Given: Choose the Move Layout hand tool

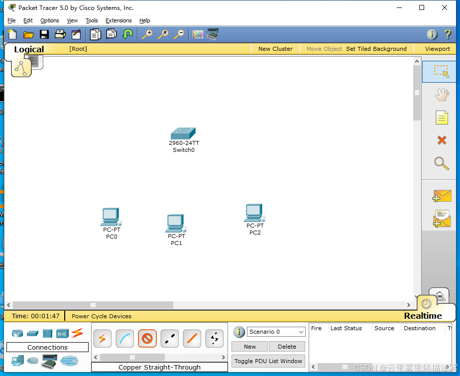Looking at the screenshot, I should pos(442,95).
